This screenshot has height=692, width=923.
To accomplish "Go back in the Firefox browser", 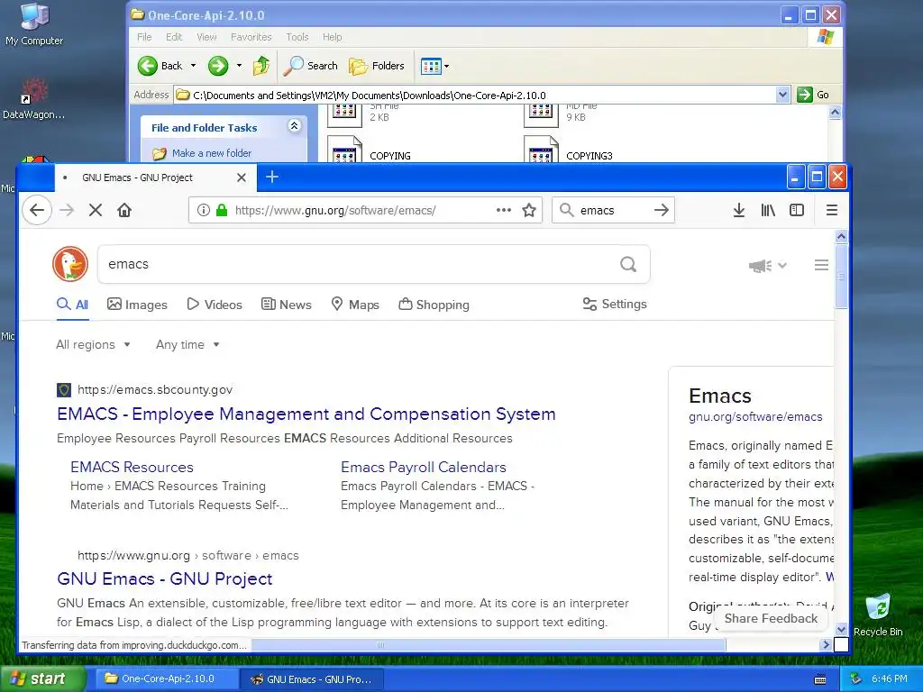I will [x=37, y=210].
